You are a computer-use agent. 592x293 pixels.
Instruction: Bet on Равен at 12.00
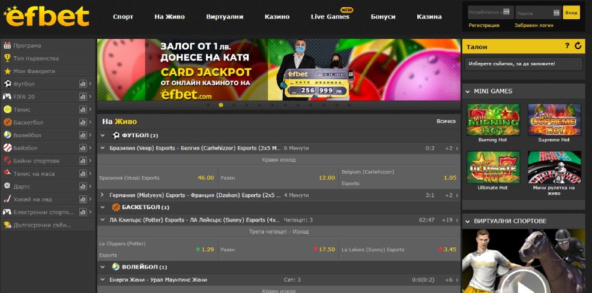click(x=278, y=178)
